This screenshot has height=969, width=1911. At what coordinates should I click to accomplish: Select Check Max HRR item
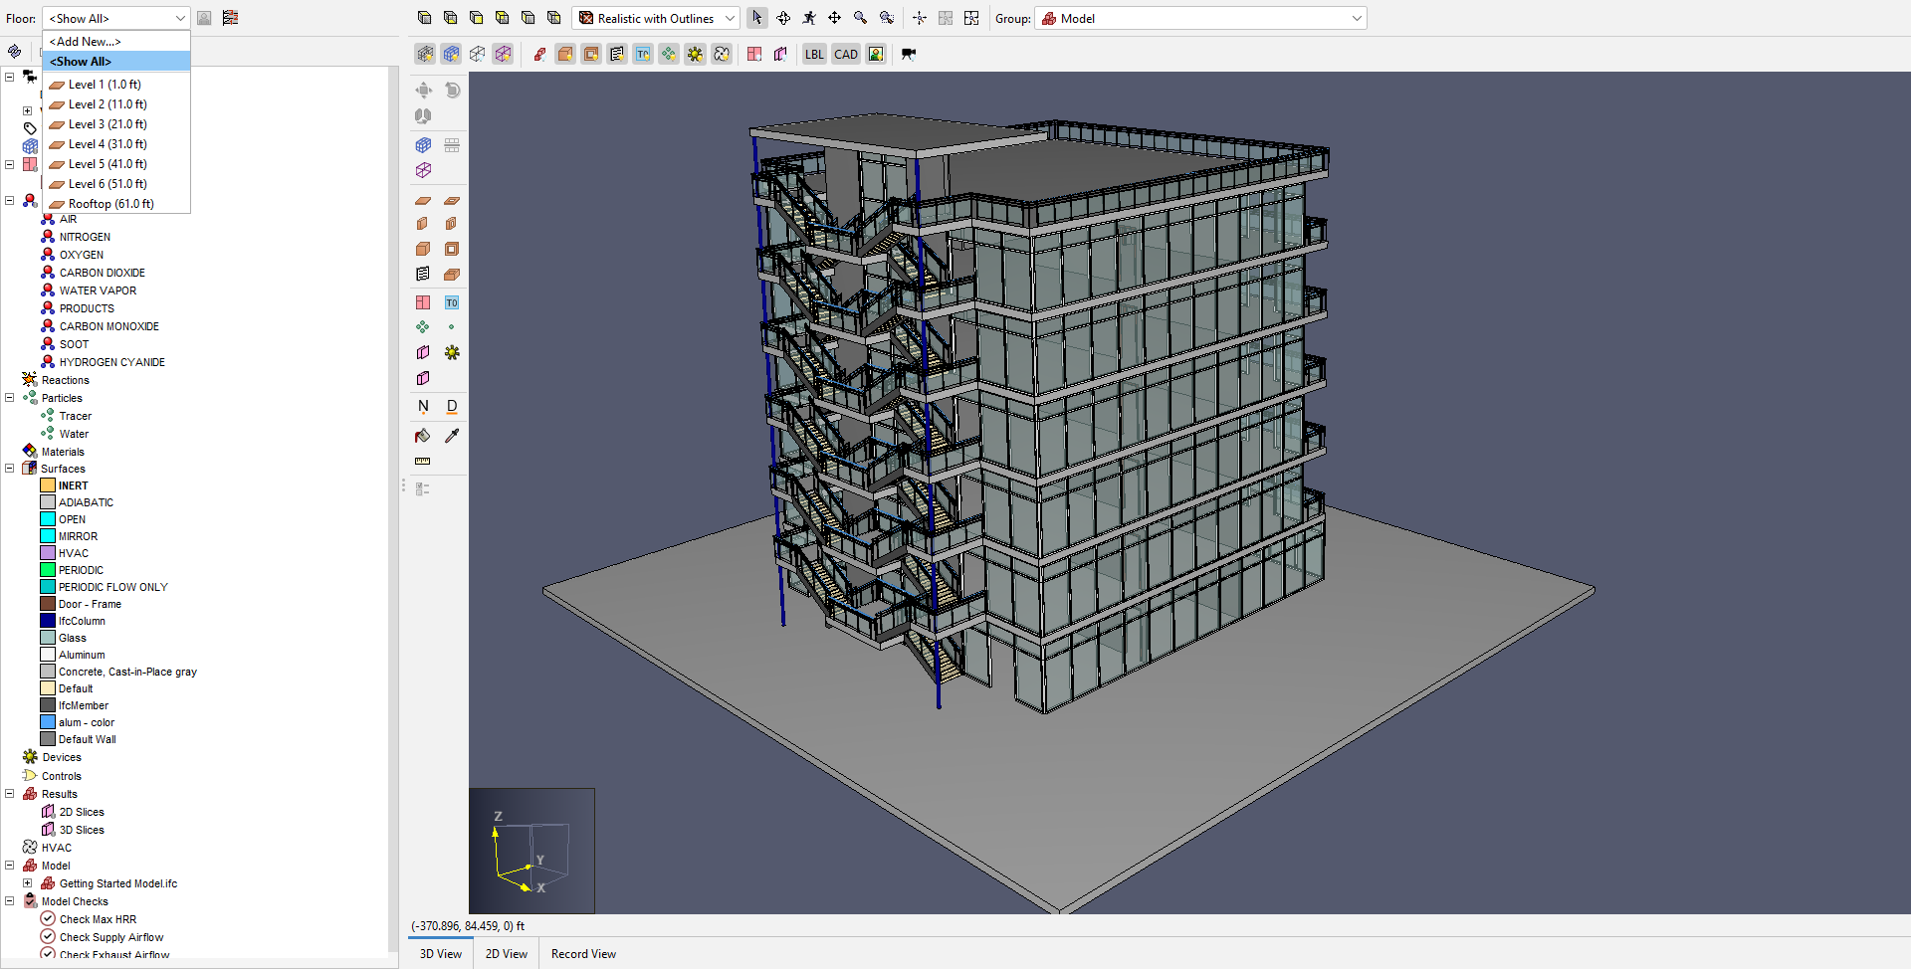point(98,919)
